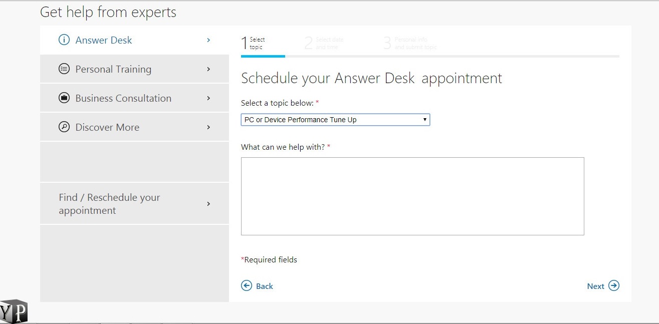The height and width of the screenshot is (324, 659).
Task: Click the Personal Training list icon
Action: coord(64,69)
